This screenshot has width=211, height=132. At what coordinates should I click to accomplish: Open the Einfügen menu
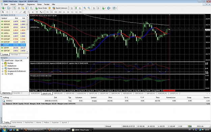point(21,4)
